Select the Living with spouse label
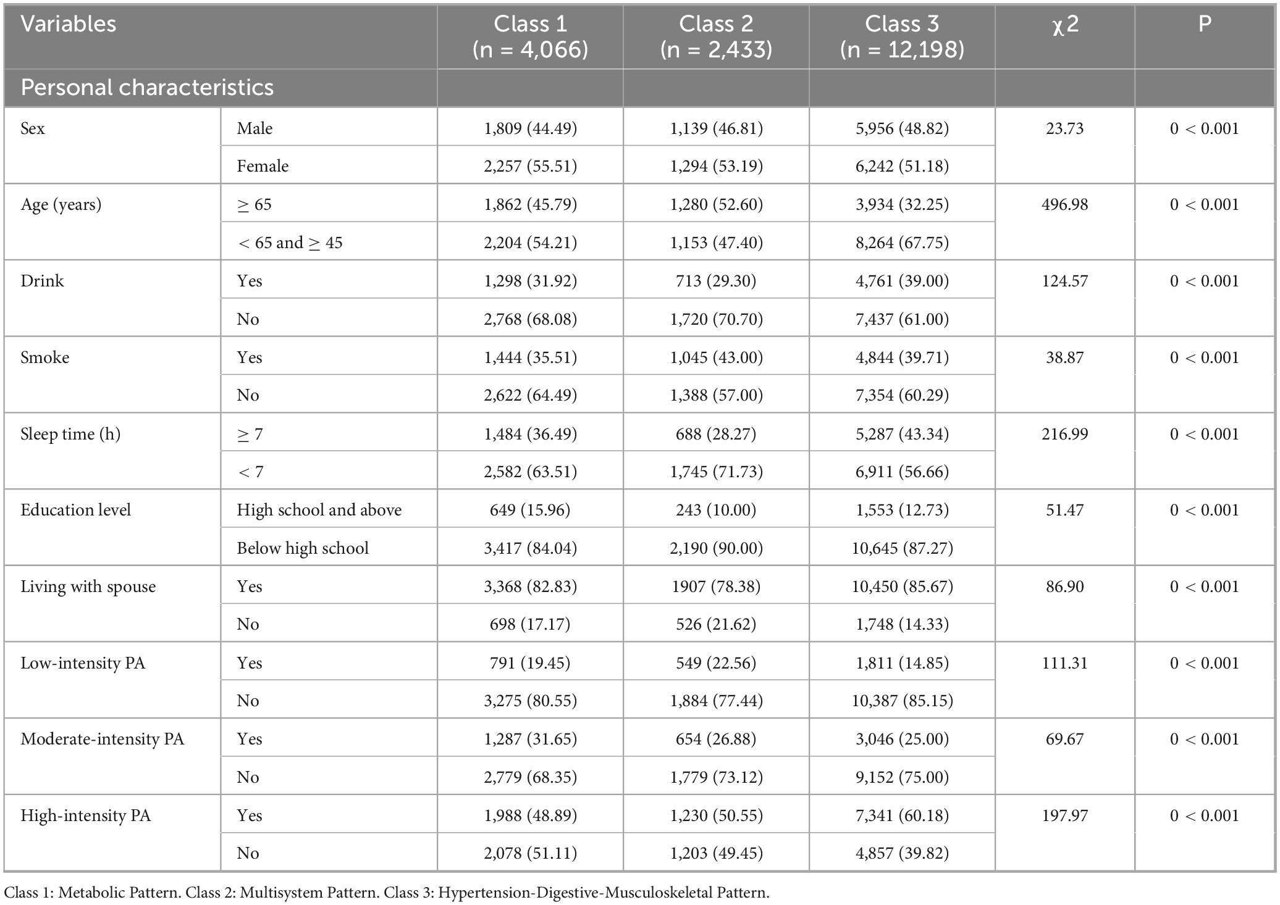Image resolution: width=1280 pixels, height=905 pixels. pyautogui.click(x=88, y=586)
